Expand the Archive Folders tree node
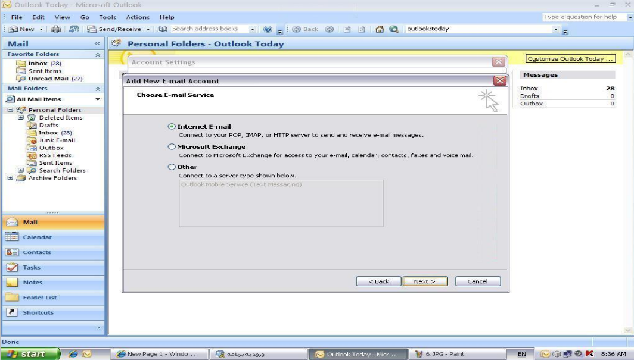Screen dimensions: 634x360 10,178
